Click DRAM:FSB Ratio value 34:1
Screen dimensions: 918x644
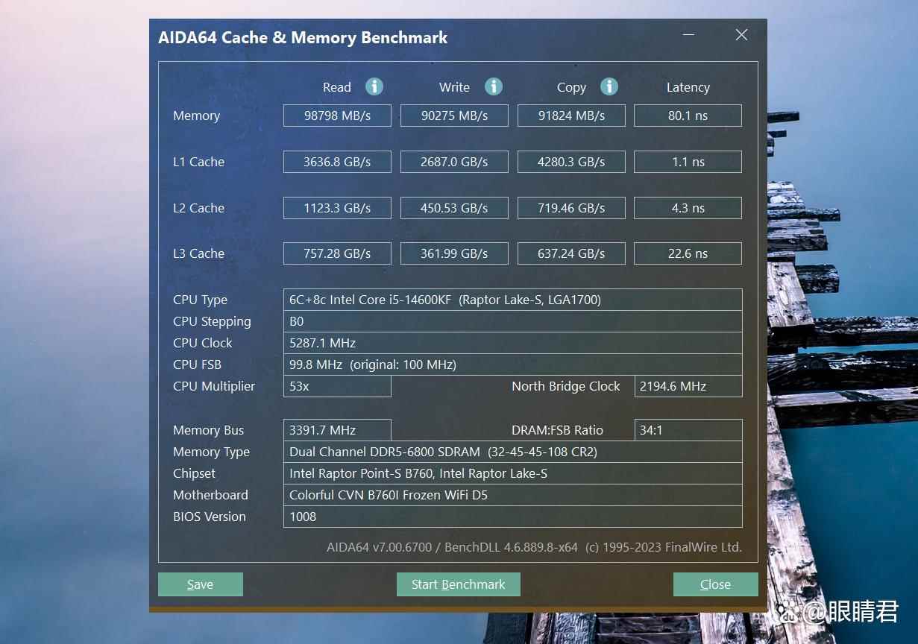click(x=688, y=430)
